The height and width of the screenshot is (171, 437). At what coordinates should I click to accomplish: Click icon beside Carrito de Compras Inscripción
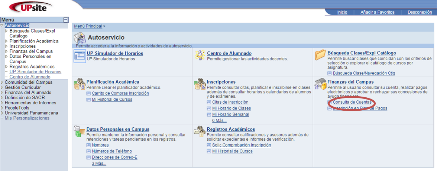point(89,94)
